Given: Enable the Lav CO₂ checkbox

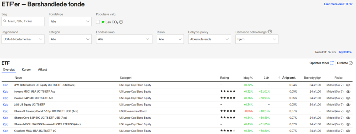Looking at the screenshot, I should (98, 22).
